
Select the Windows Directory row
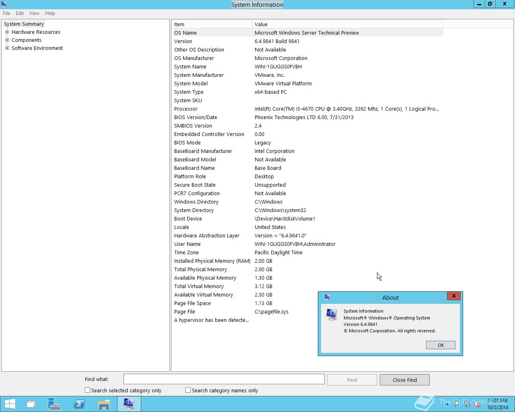point(308,202)
